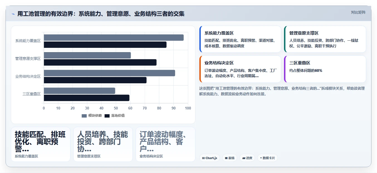
Task: Click the 业务结构决定区 axis label in chart
Action: click(x=28, y=76)
